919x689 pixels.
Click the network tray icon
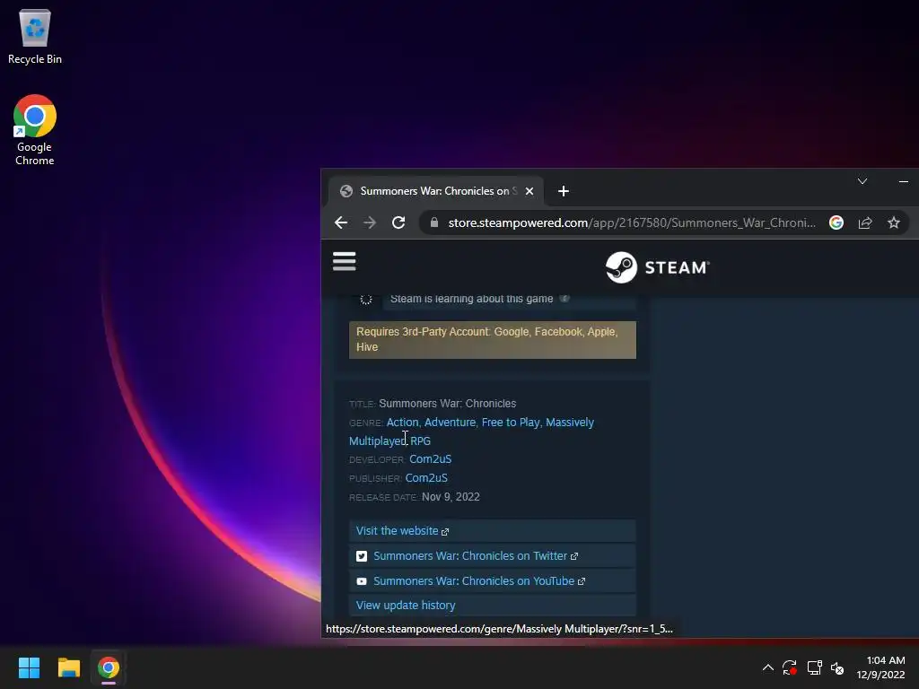point(814,667)
